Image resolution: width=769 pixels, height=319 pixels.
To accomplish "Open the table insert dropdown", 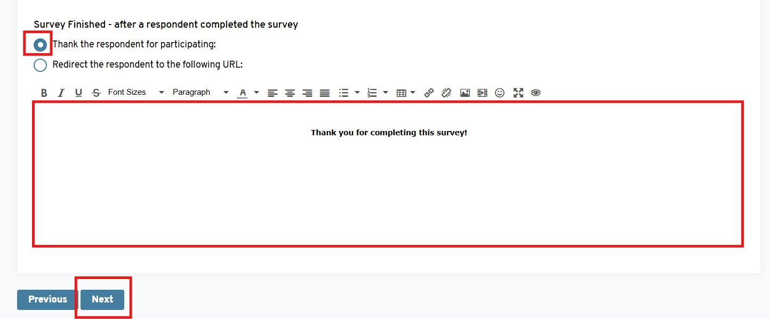I will pos(405,93).
